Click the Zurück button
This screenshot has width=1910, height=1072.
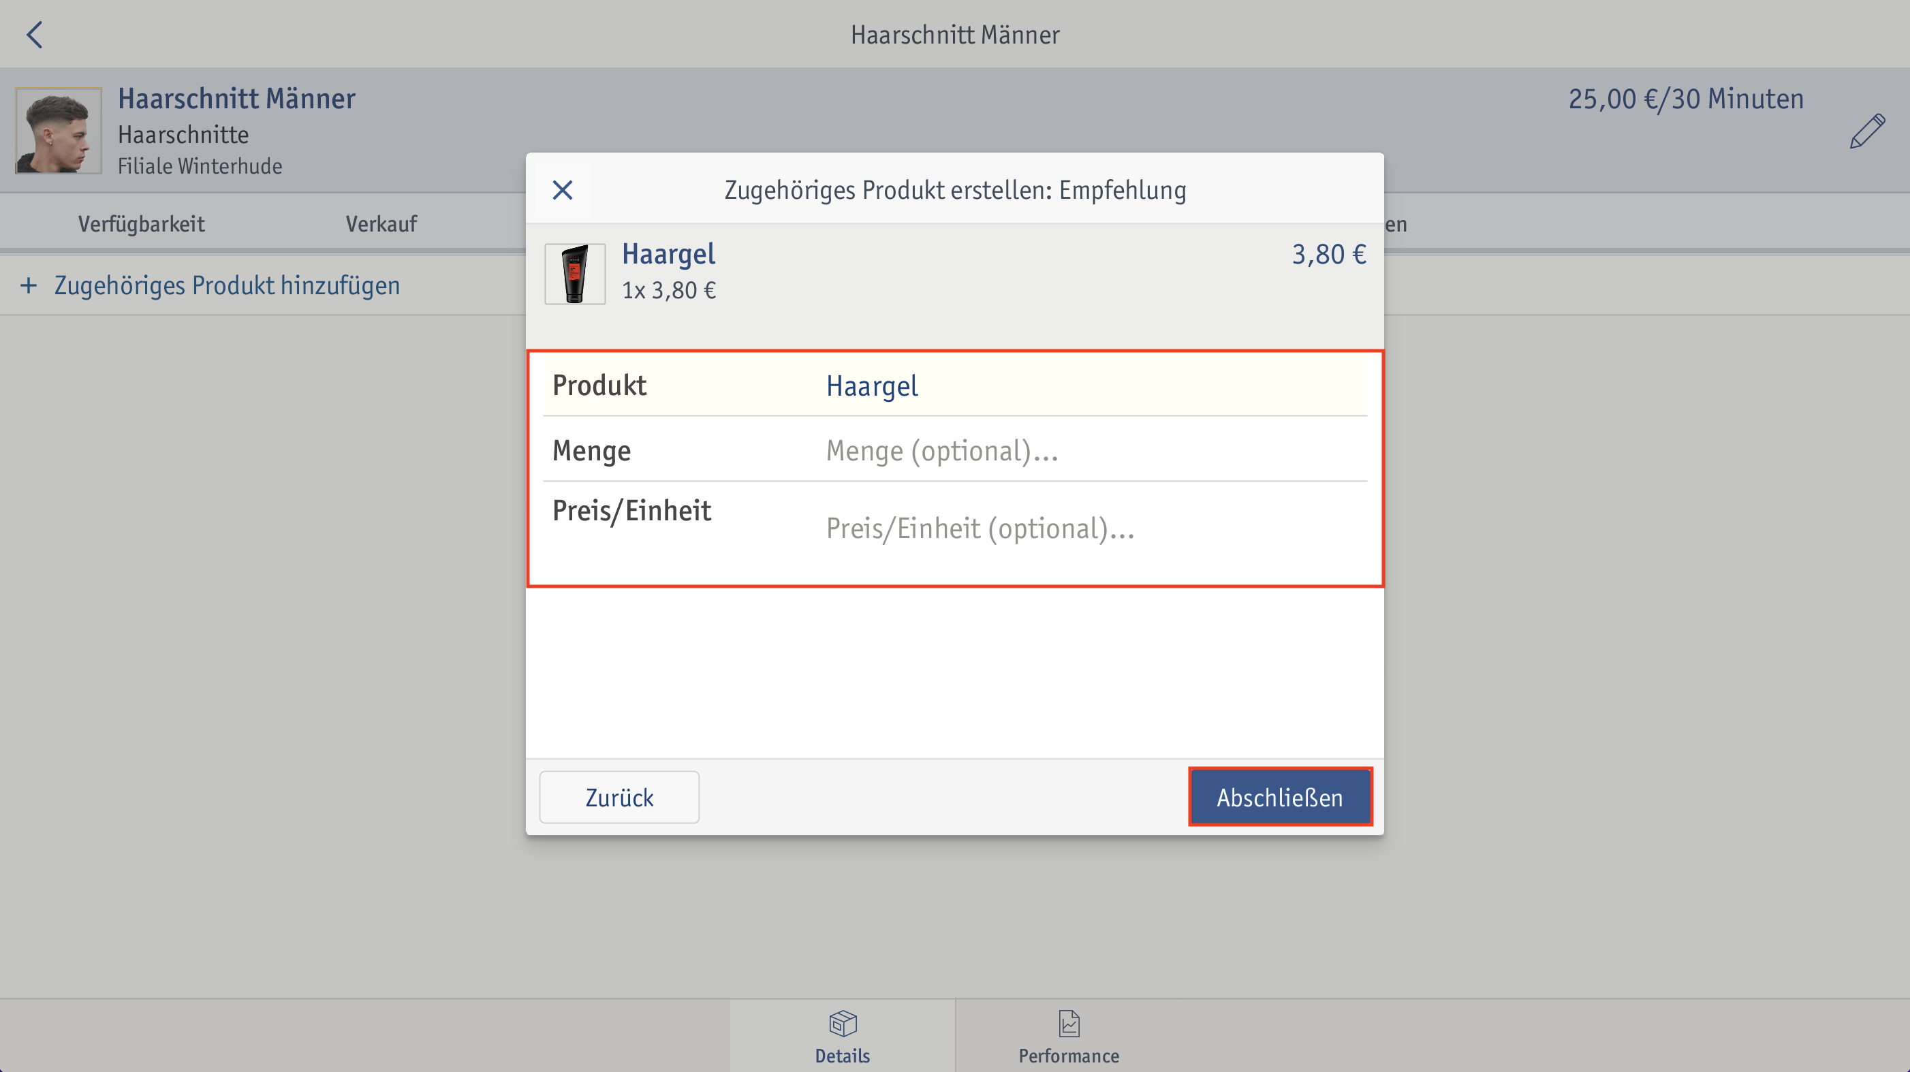pos(619,797)
